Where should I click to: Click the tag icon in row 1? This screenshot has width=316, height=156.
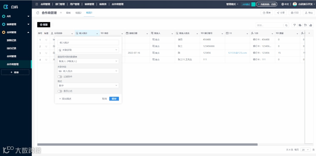click(46, 40)
